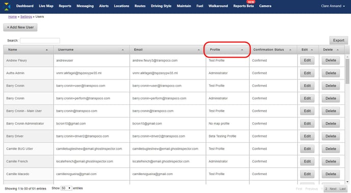The height and width of the screenshot is (193, 351).
Task: Click Add New User button
Action: [20, 27]
